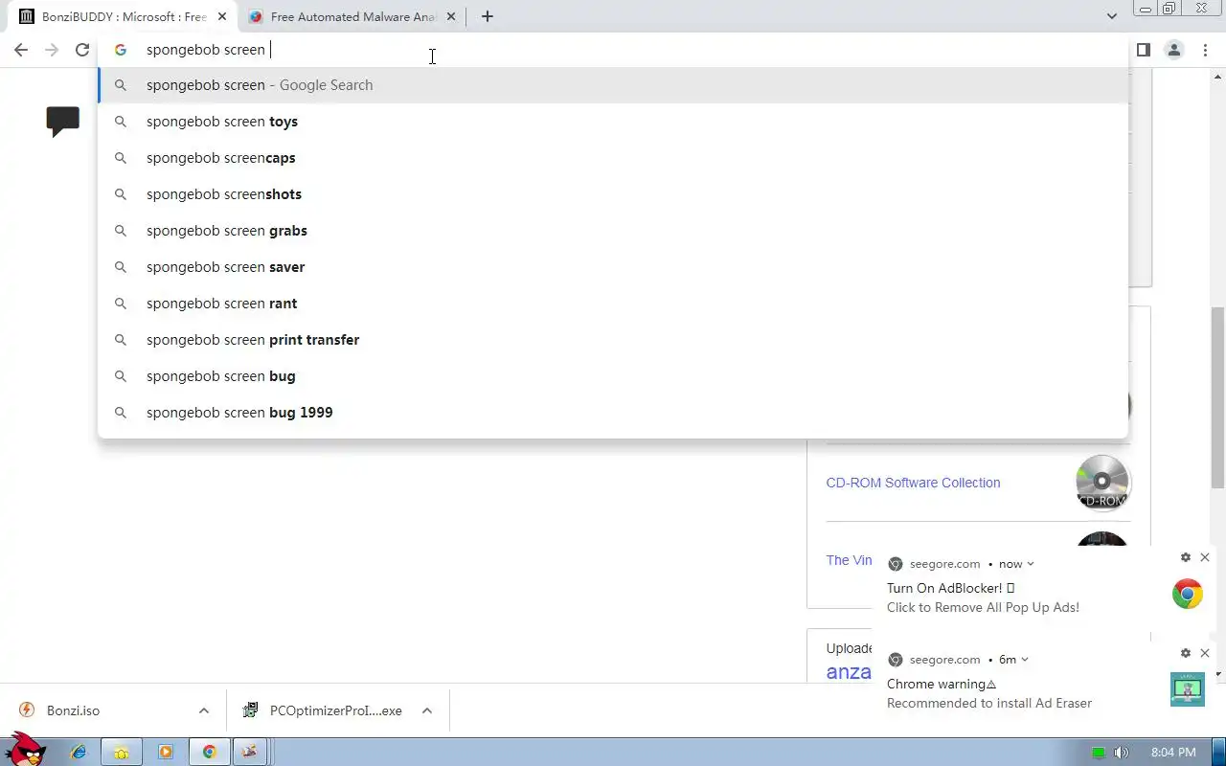Open the PCOptimizerPro exe download

(x=335, y=710)
